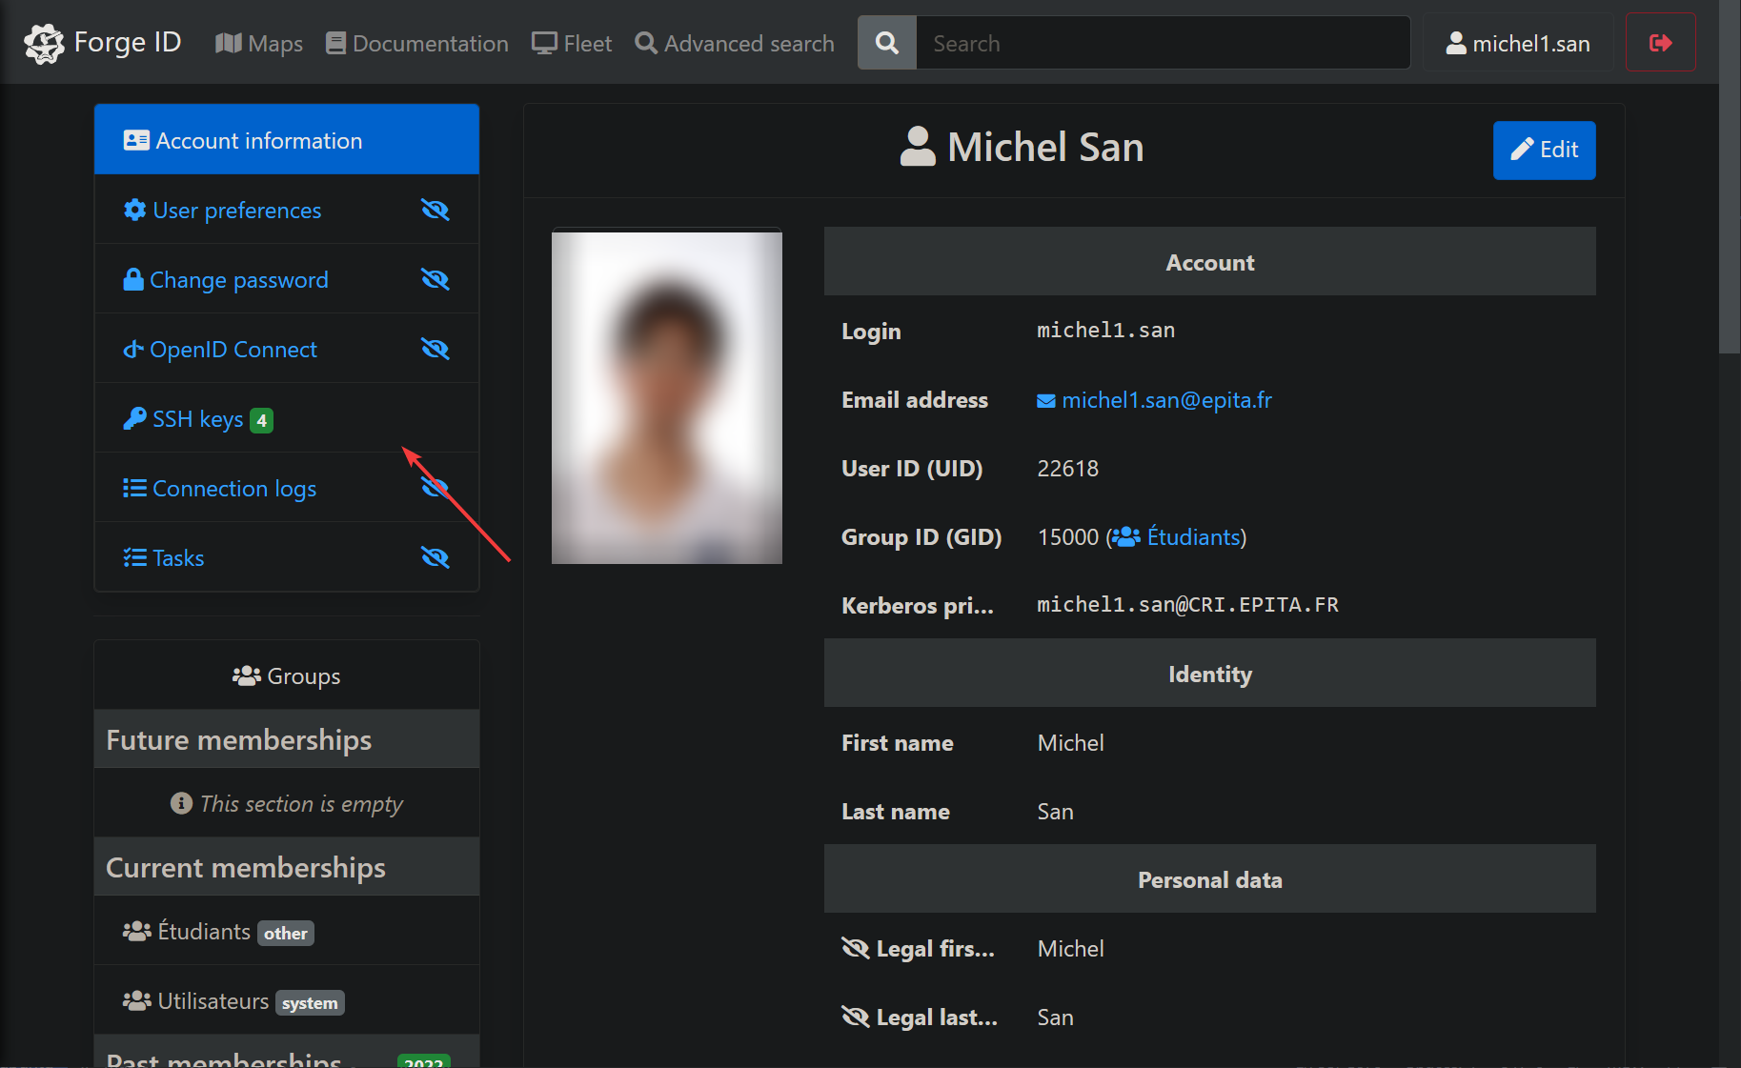
Task: Toggle the eye-slash icon on Tasks row
Action: point(435,558)
